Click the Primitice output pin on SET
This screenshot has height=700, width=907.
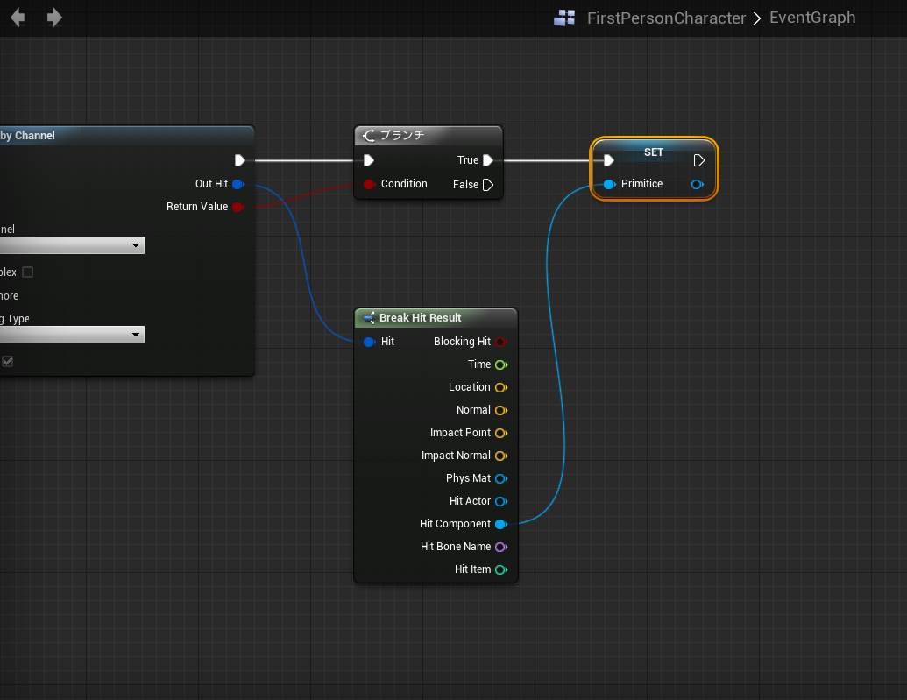coord(698,184)
